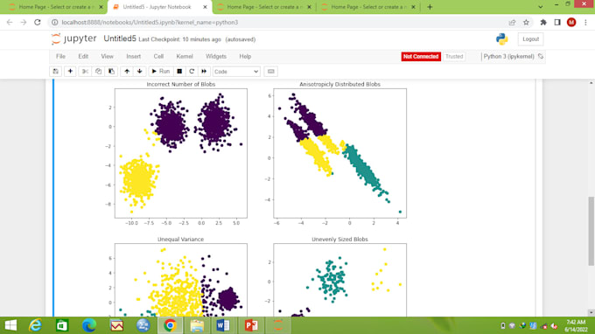Open the View menu
The height and width of the screenshot is (334, 595).
click(107, 57)
